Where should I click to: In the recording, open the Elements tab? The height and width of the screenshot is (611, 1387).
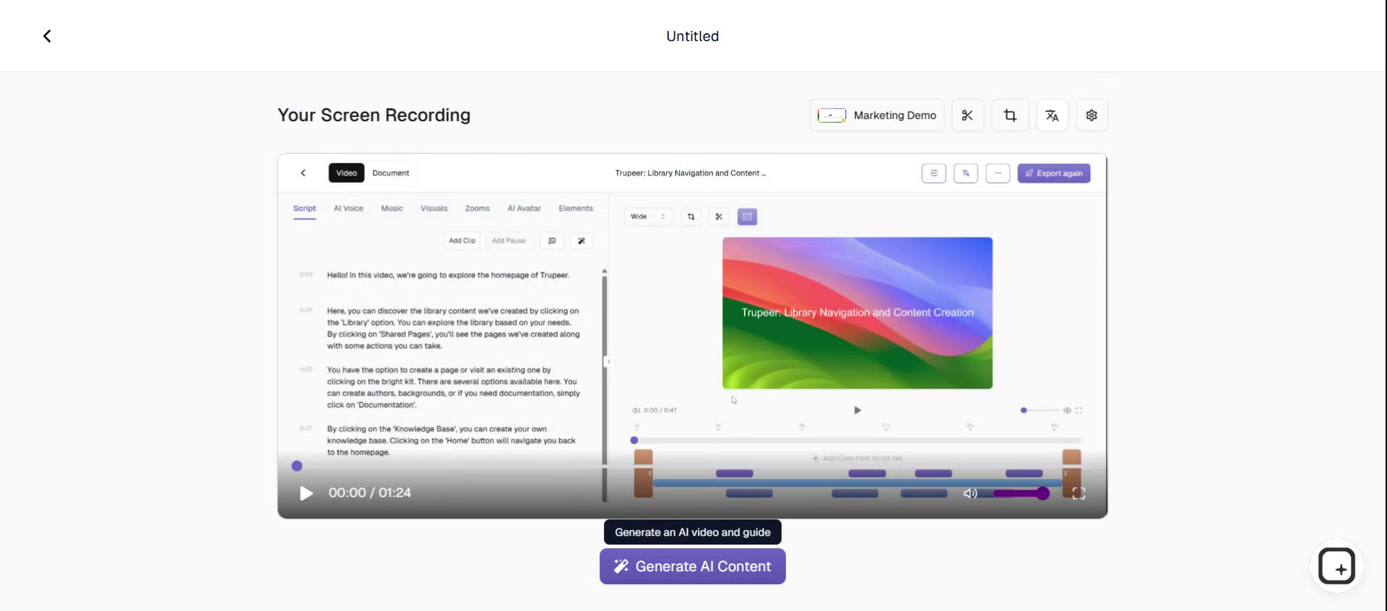tap(576, 209)
